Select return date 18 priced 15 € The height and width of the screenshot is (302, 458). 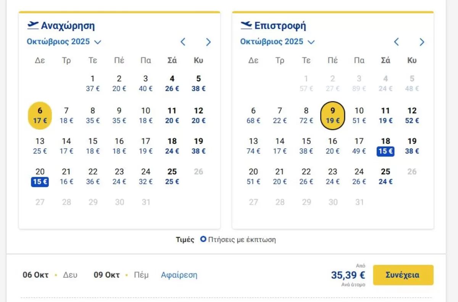pyautogui.click(x=385, y=146)
